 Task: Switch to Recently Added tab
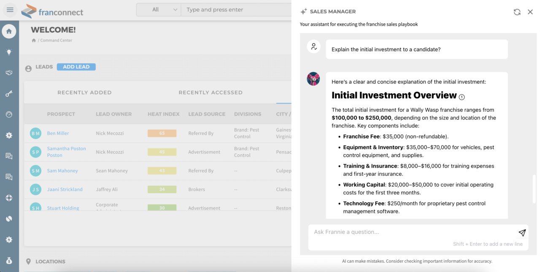point(84,92)
